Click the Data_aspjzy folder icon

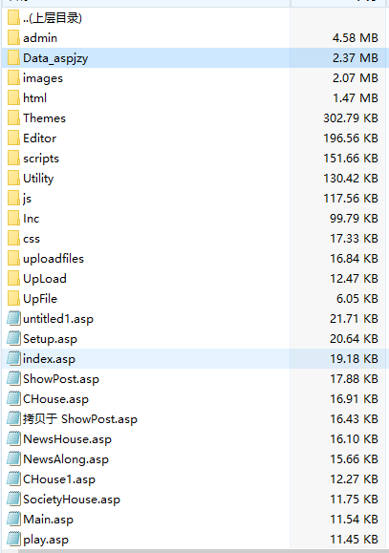click(13, 57)
